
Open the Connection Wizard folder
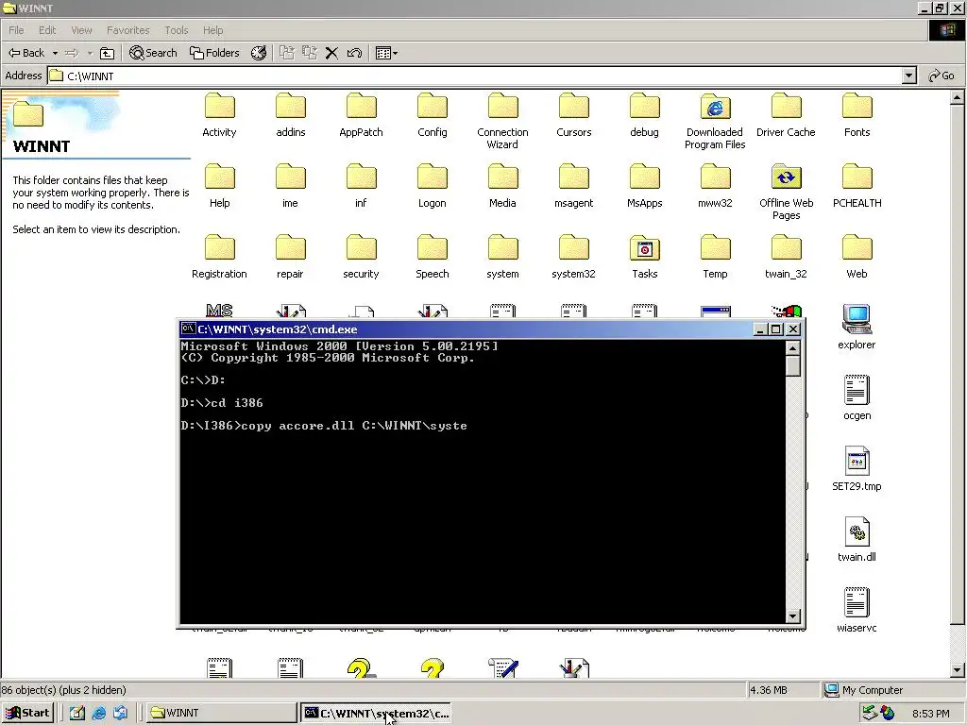click(502, 122)
